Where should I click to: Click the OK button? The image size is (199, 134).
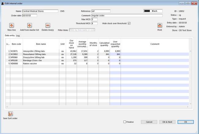pos(186,122)
